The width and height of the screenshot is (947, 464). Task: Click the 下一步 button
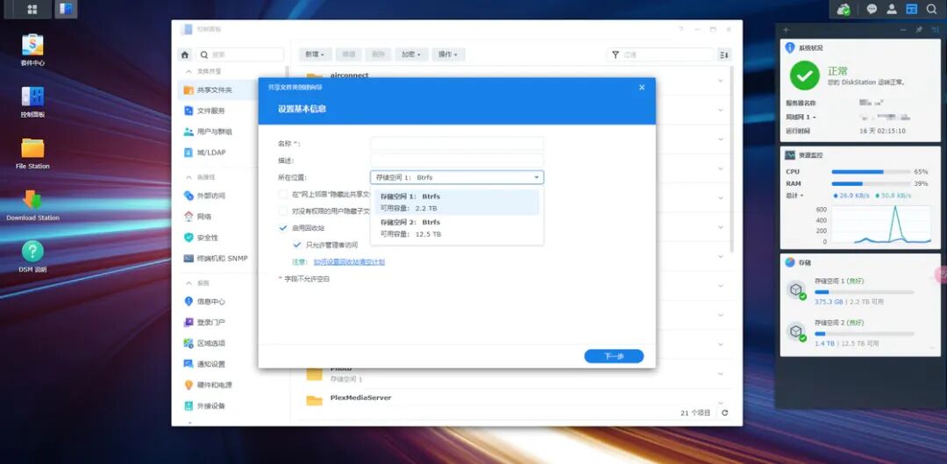614,356
